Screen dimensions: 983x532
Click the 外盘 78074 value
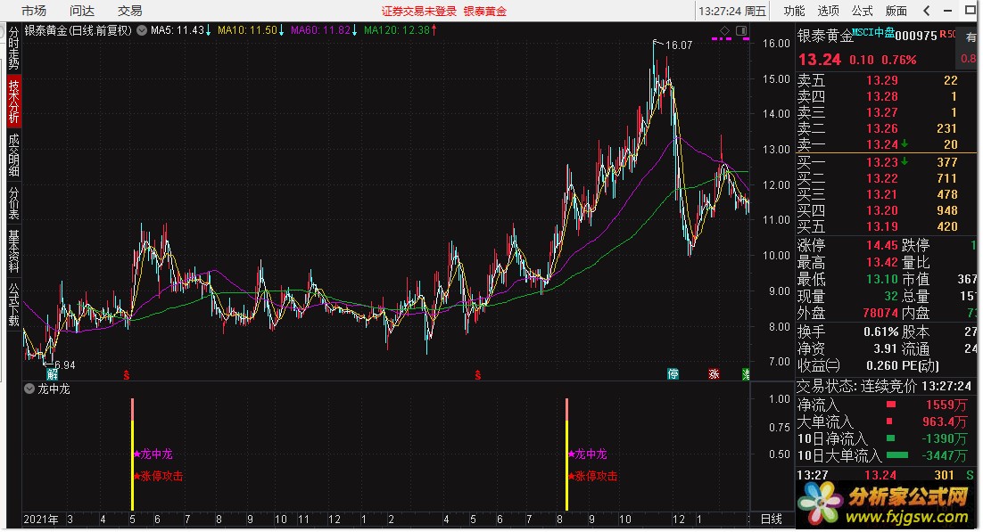tap(880, 313)
